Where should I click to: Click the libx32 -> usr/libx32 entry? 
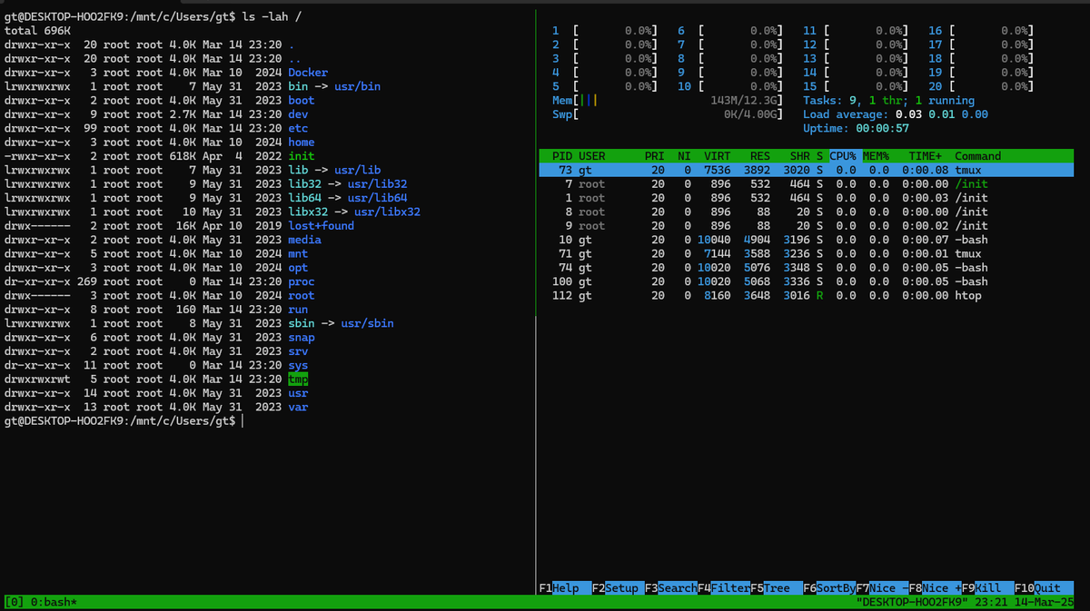[353, 212]
